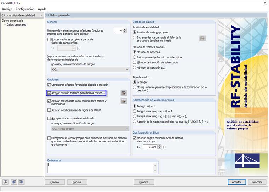Select 'Análisis de valores propios' radio

[134, 32]
